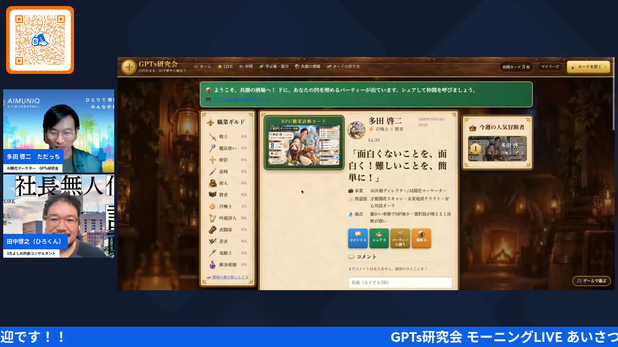The image size is (618, 347).
Task: Click the Lv.33 level text
Action: [x=374, y=140]
